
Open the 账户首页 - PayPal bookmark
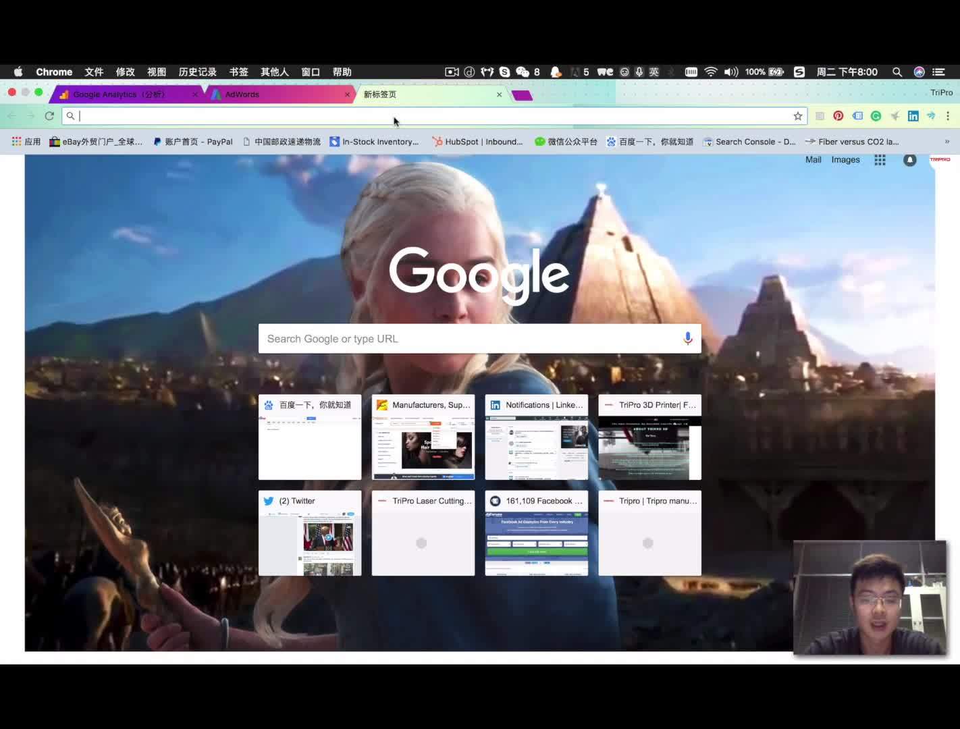pyautogui.click(x=192, y=142)
